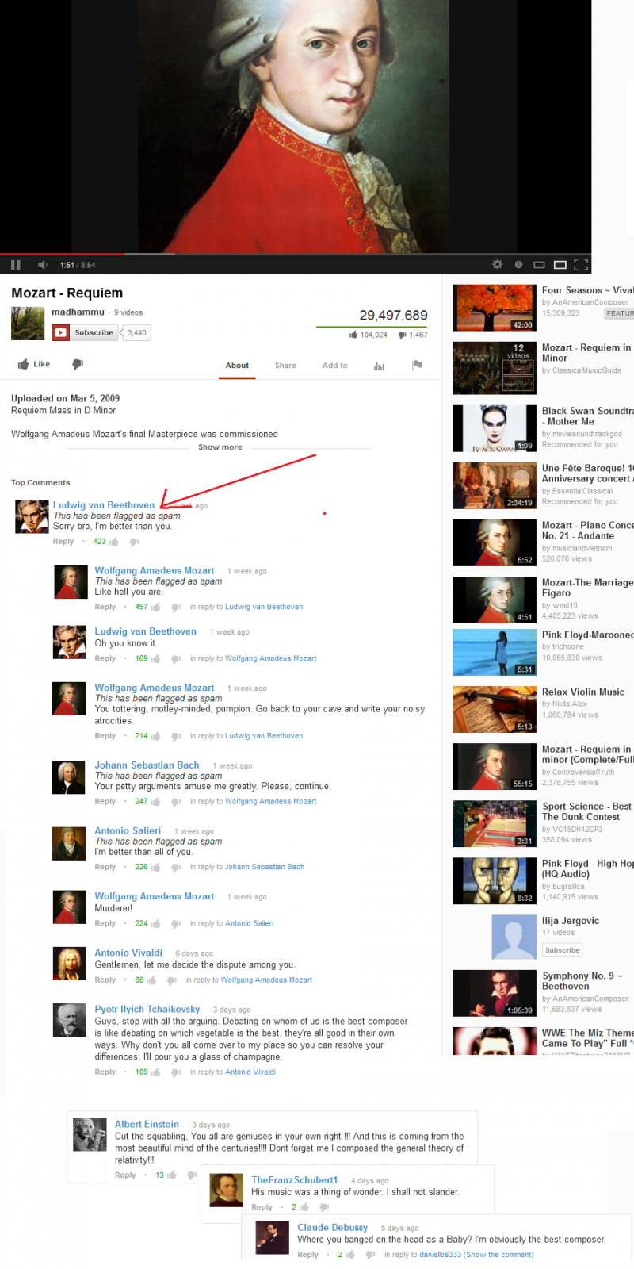Open Antonio Vivaldi's profile name
The height and width of the screenshot is (1269, 634).
128,953
